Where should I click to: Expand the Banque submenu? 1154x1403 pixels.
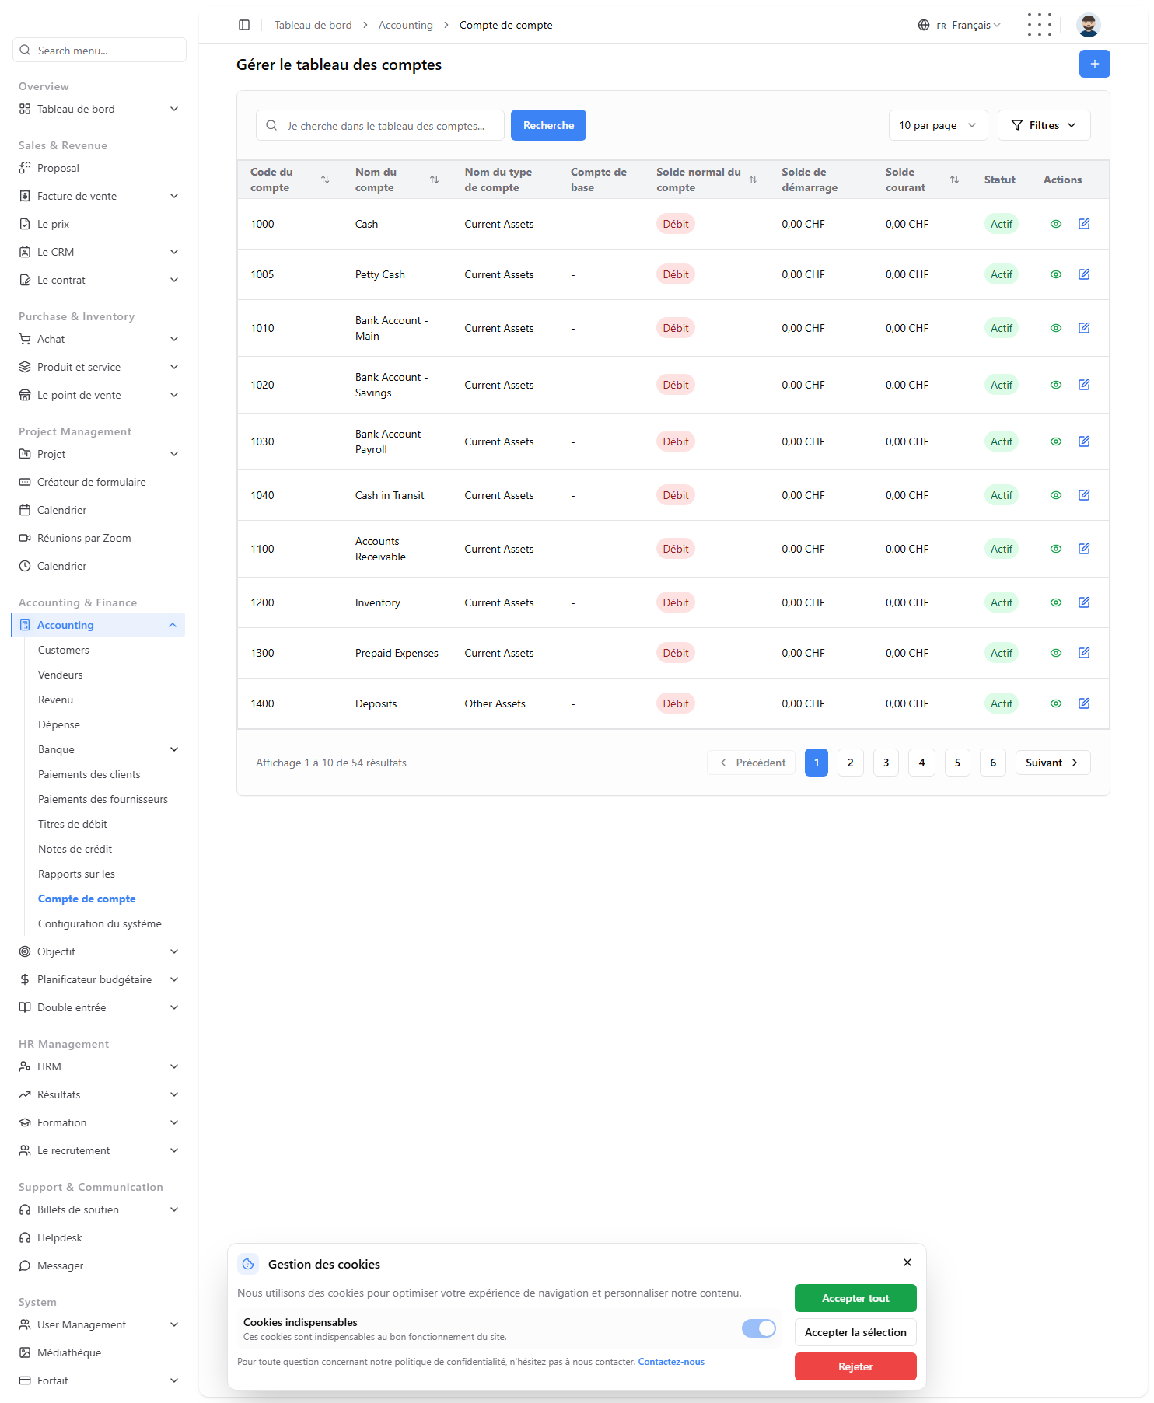pyautogui.click(x=109, y=749)
